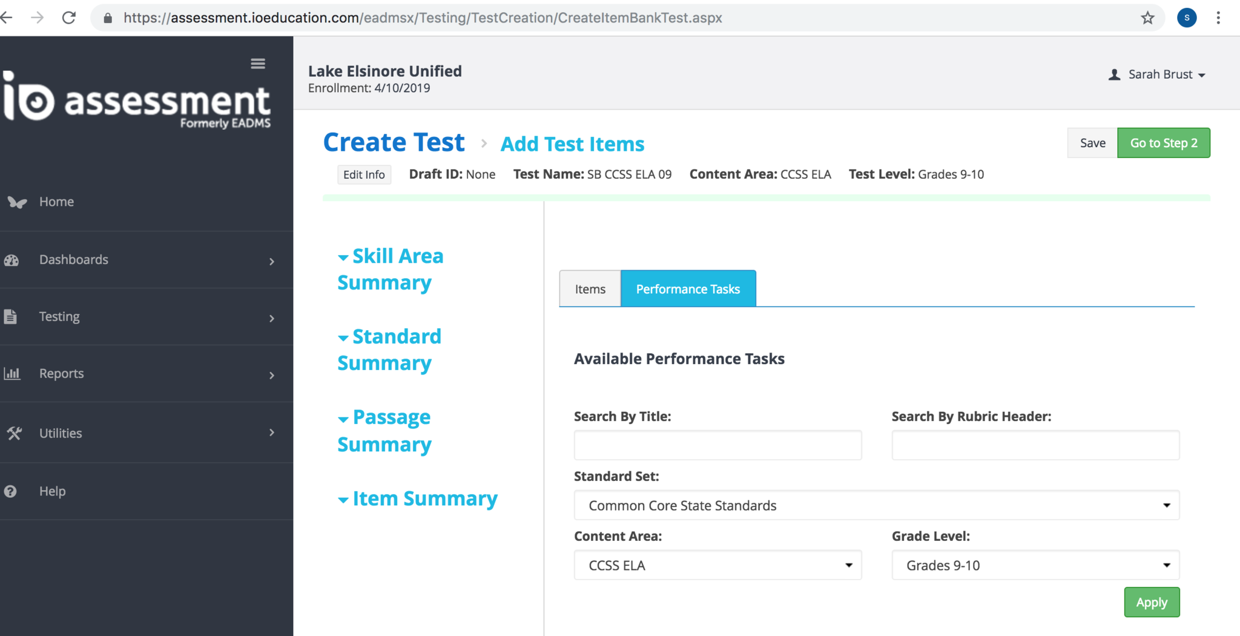This screenshot has width=1240, height=636.
Task: Reload the page using browser refresh
Action: click(69, 18)
